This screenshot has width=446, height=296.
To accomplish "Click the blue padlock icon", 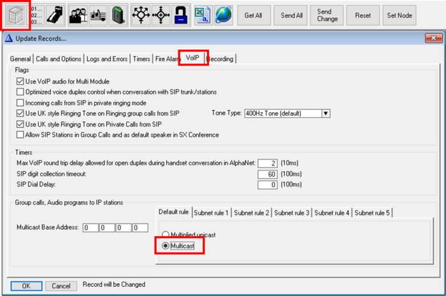I will [x=180, y=15].
